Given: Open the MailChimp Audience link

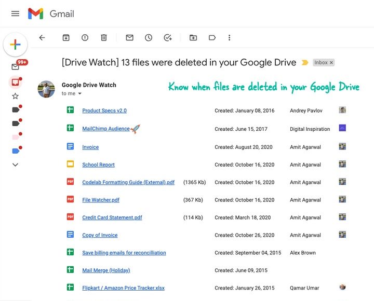Looking at the screenshot, I should (x=106, y=129).
